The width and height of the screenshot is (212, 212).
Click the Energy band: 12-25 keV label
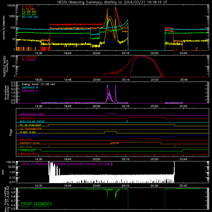(x=38, y=84)
